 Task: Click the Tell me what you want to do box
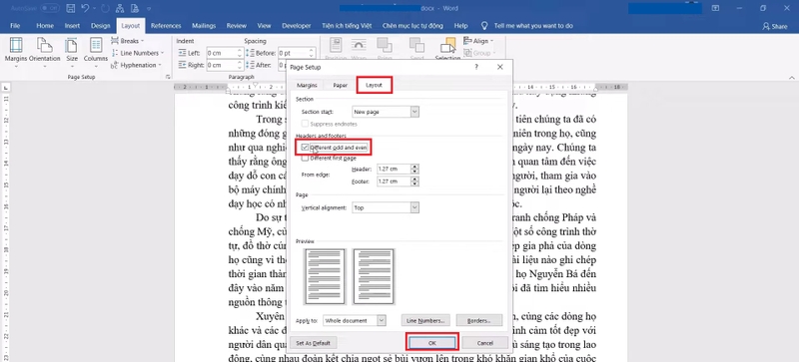(x=533, y=26)
